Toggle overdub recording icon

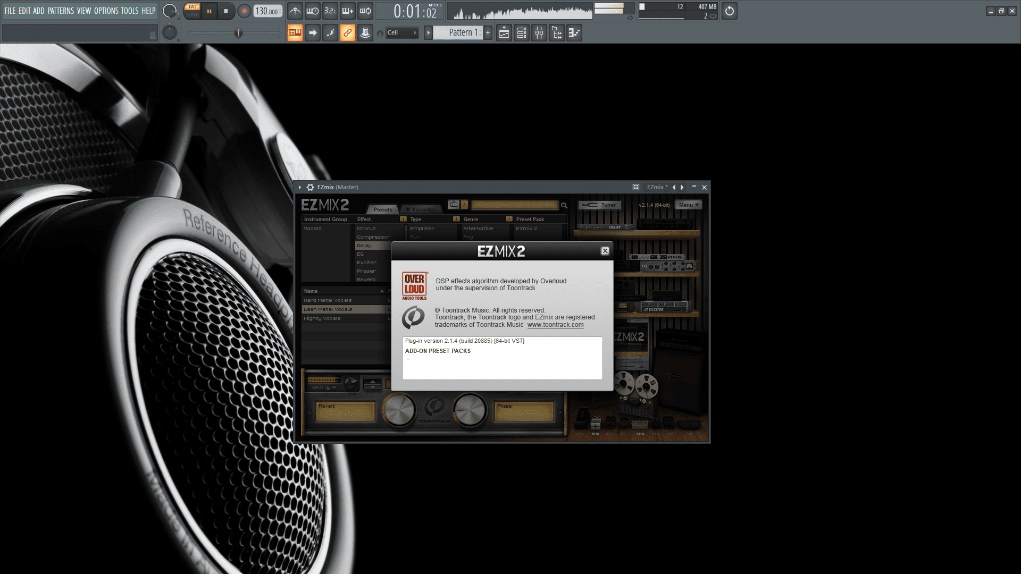(x=348, y=11)
